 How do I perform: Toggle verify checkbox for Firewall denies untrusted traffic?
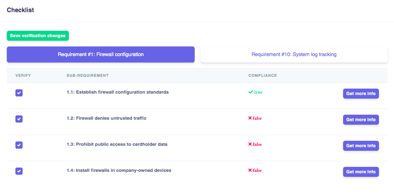pos(19,119)
